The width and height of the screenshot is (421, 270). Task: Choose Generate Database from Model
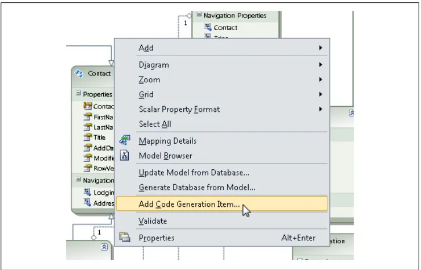tap(222, 187)
